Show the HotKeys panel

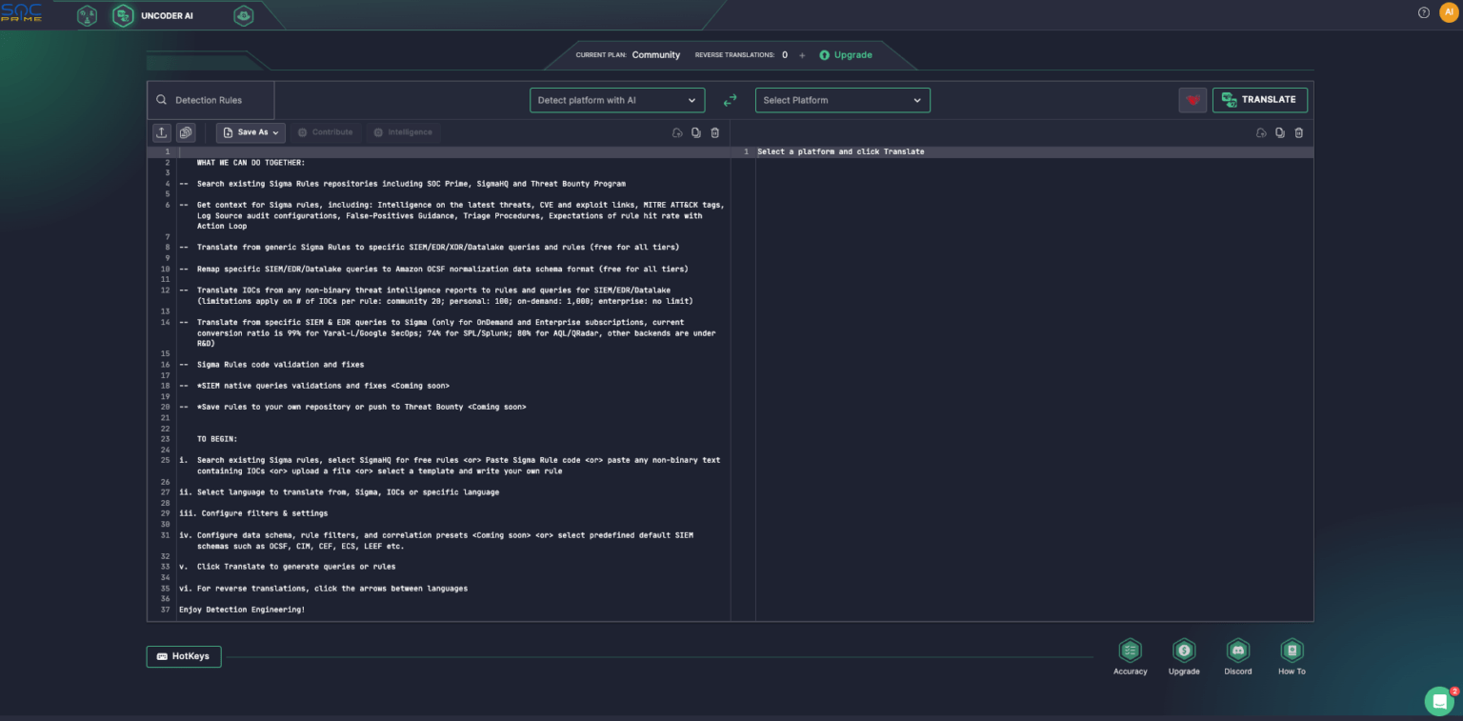click(x=184, y=656)
